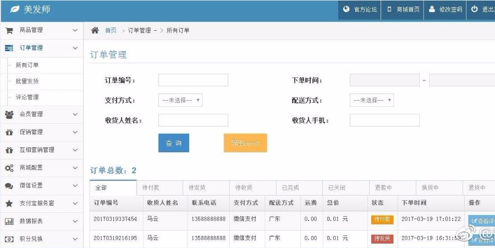Screen dimensions: 495x248
Task: Click the gears icon beside 商城配置
Action: [x=9, y=168]
